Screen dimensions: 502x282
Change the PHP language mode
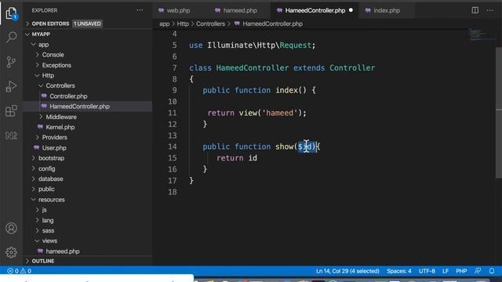point(461,271)
